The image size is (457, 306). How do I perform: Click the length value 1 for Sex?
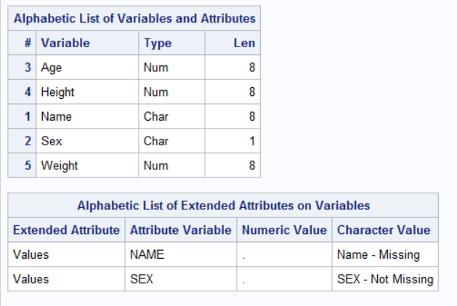251,141
